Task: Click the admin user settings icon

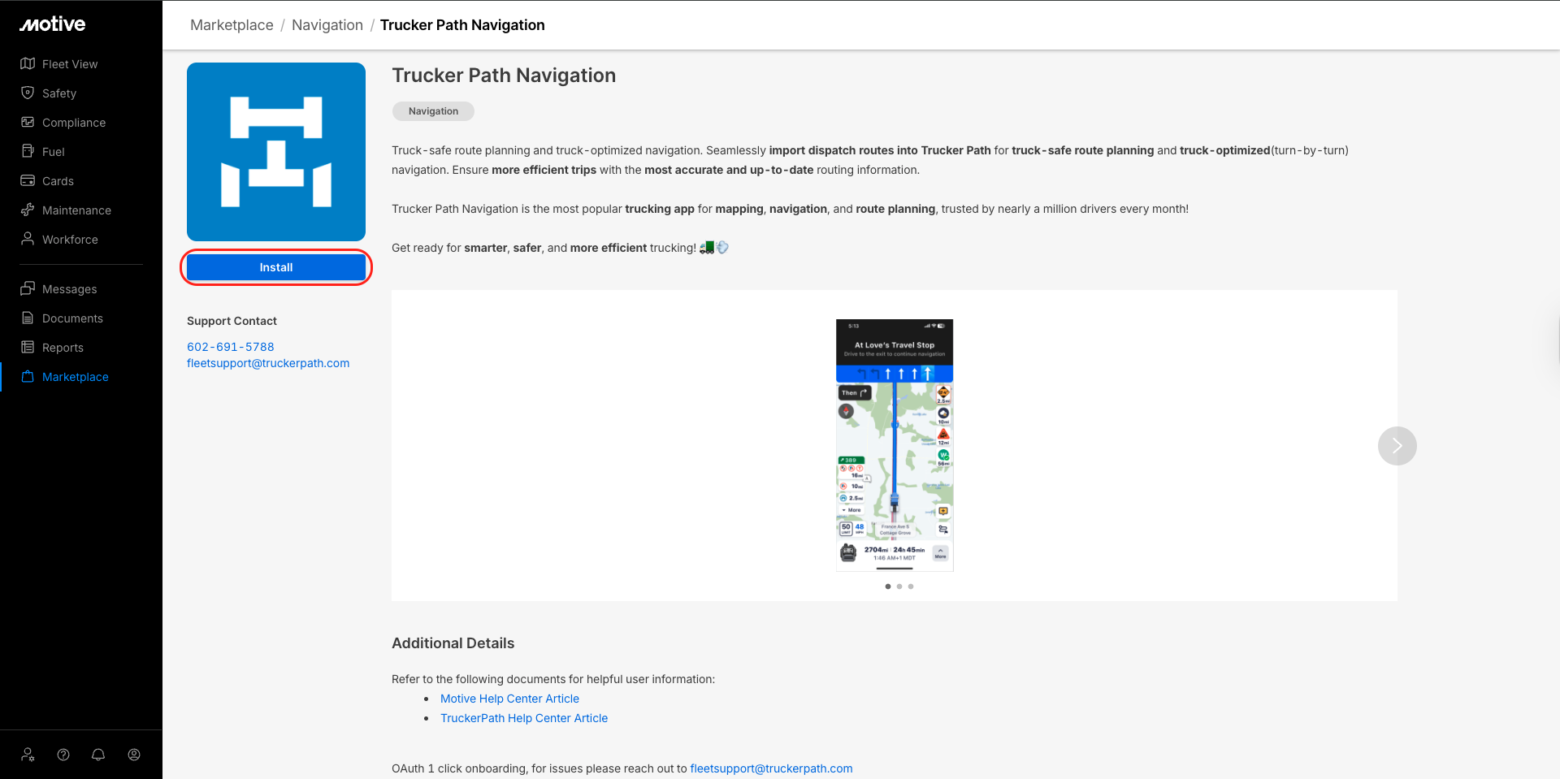Action: pyautogui.click(x=28, y=755)
